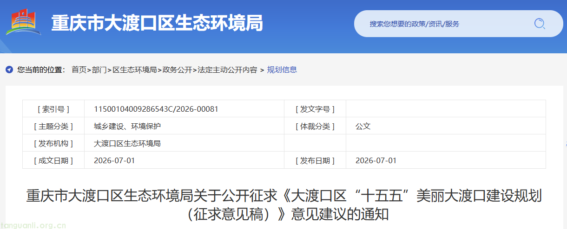This screenshot has height=229, width=567.
Task: Click the [ 成文日期 ] label
Action: (53, 160)
